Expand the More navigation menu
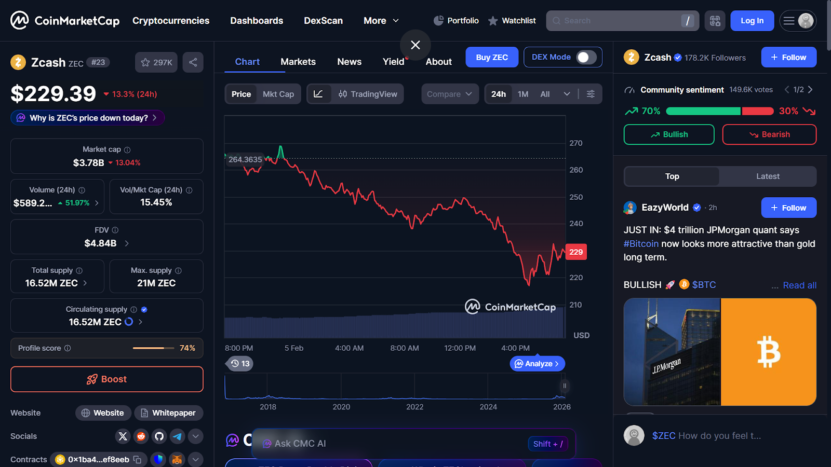831x467 pixels. [x=381, y=21]
